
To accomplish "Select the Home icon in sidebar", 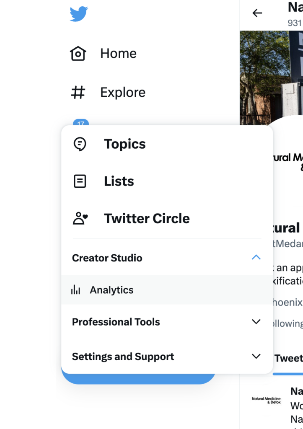I will click(78, 53).
